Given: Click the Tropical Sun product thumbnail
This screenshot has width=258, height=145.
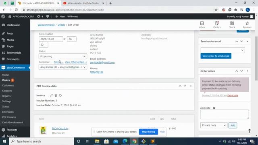Looking at the screenshot, I should pyautogui.click(x=43, y=130).
